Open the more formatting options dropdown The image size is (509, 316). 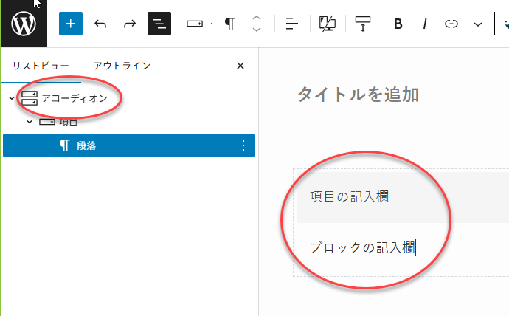pos(477,24)
